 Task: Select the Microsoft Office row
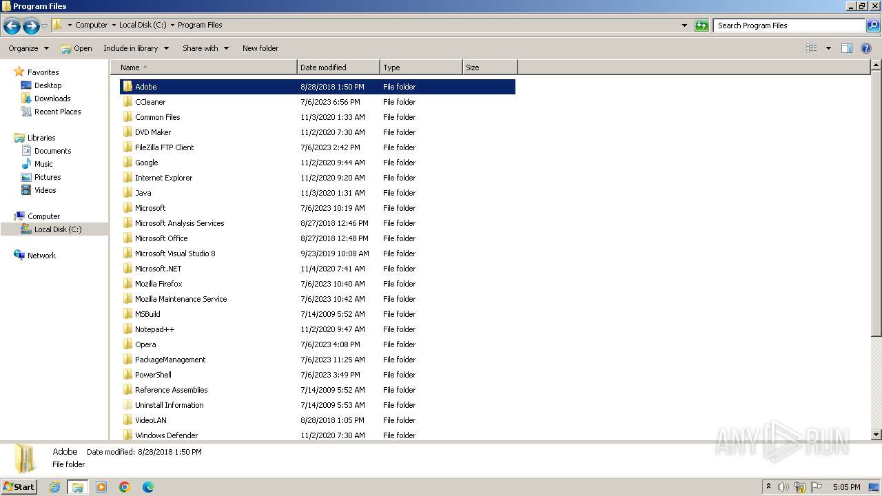(x=318, y=238)
